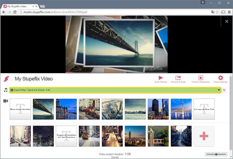233x159 pixels.
Task: Select the night street traffic thumbnail
Action: point(112,136)
